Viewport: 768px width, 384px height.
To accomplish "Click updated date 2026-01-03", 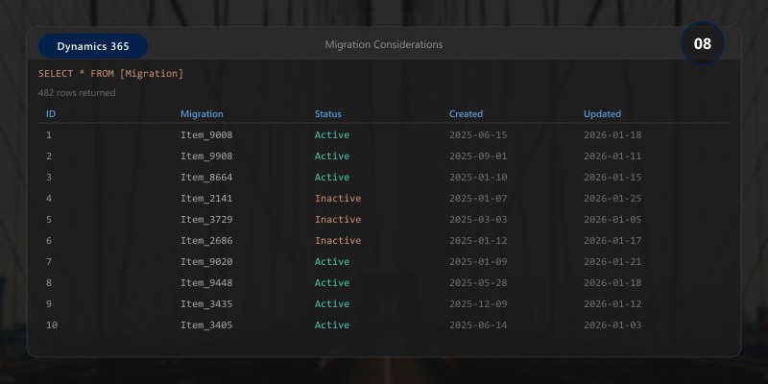I will (x=612, y=324).
